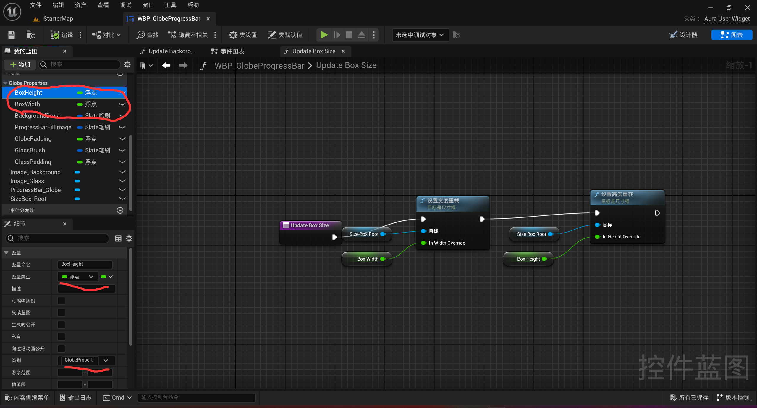Click the 添加 add button
Screen dimensions: 757x408
[x=20, y=64]
